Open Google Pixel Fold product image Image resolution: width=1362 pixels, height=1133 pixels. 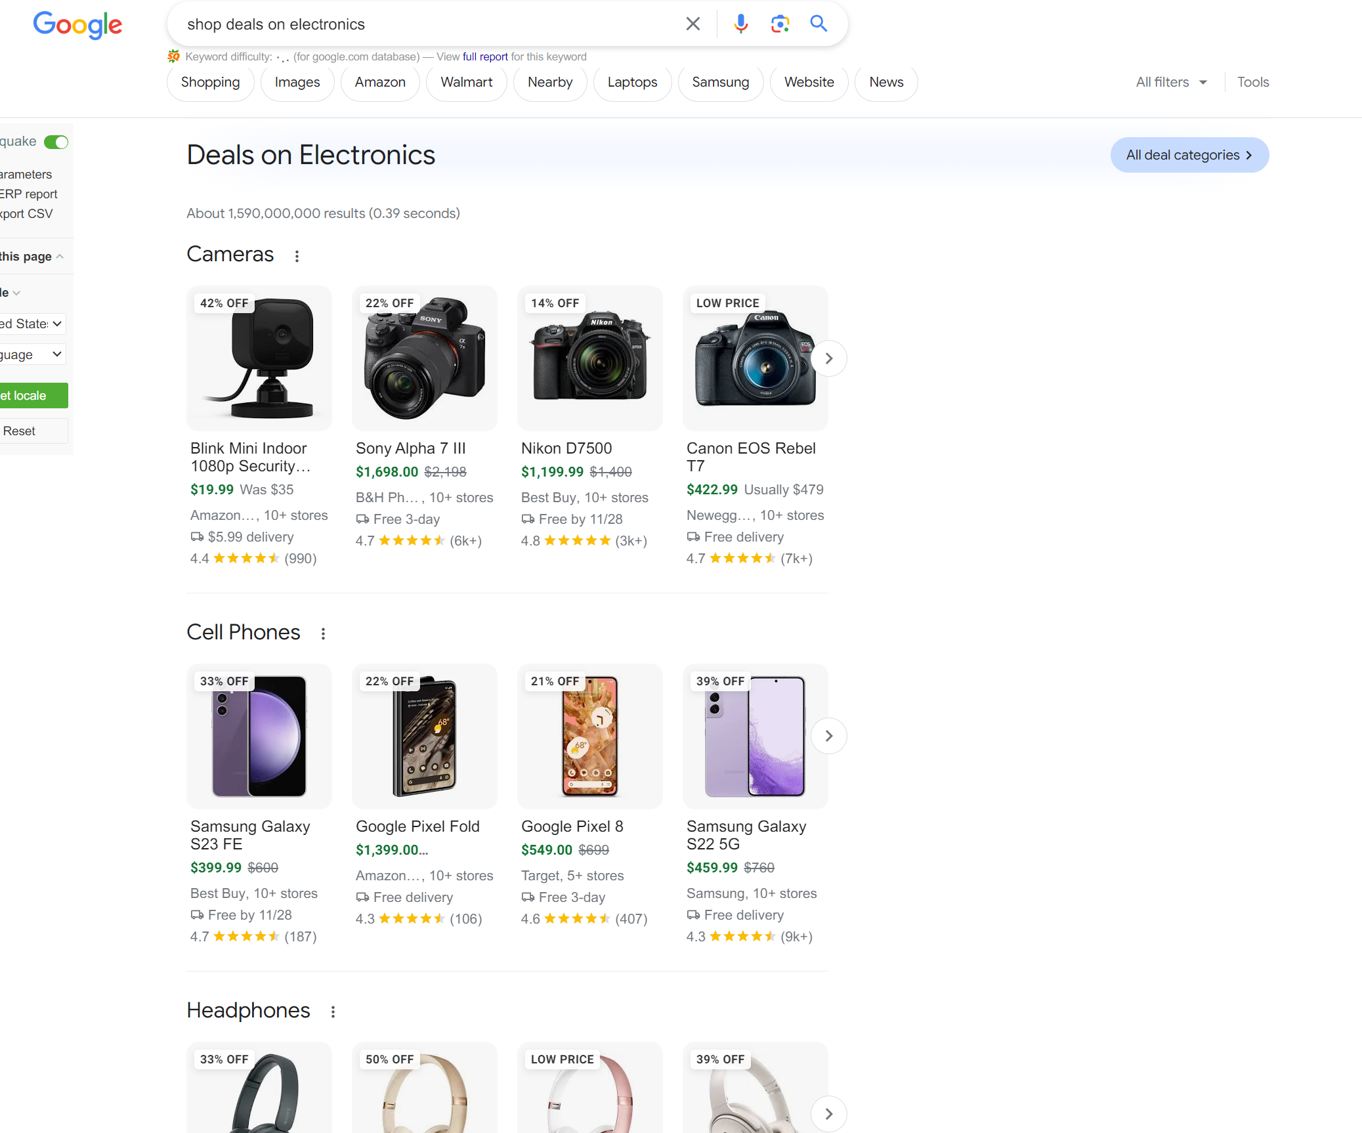coord(425,736)
